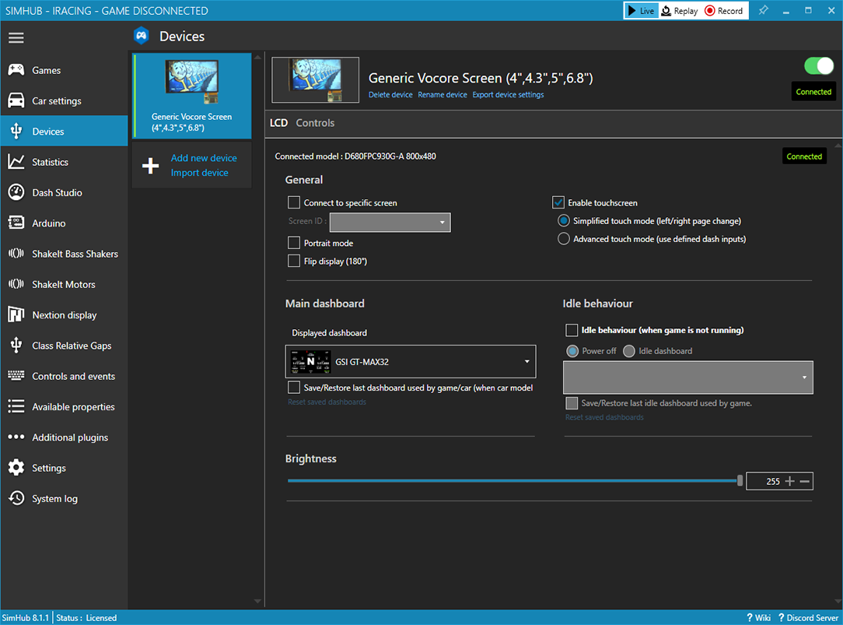Screen dimensions: 843x625
Task: Uncheck Enable touchscreen
Action: [558, 202]
